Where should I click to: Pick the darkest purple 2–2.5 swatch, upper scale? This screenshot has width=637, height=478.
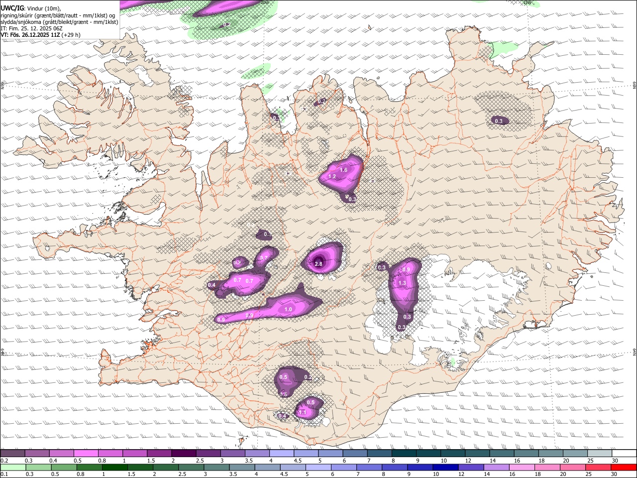tap(184, 453)
